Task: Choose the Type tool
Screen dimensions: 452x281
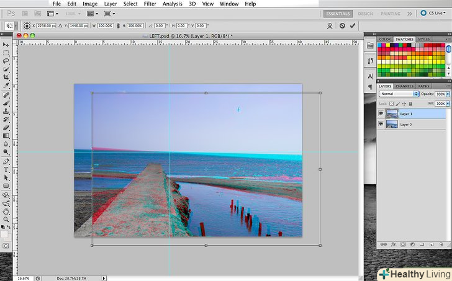Action: tap(6, 169)
